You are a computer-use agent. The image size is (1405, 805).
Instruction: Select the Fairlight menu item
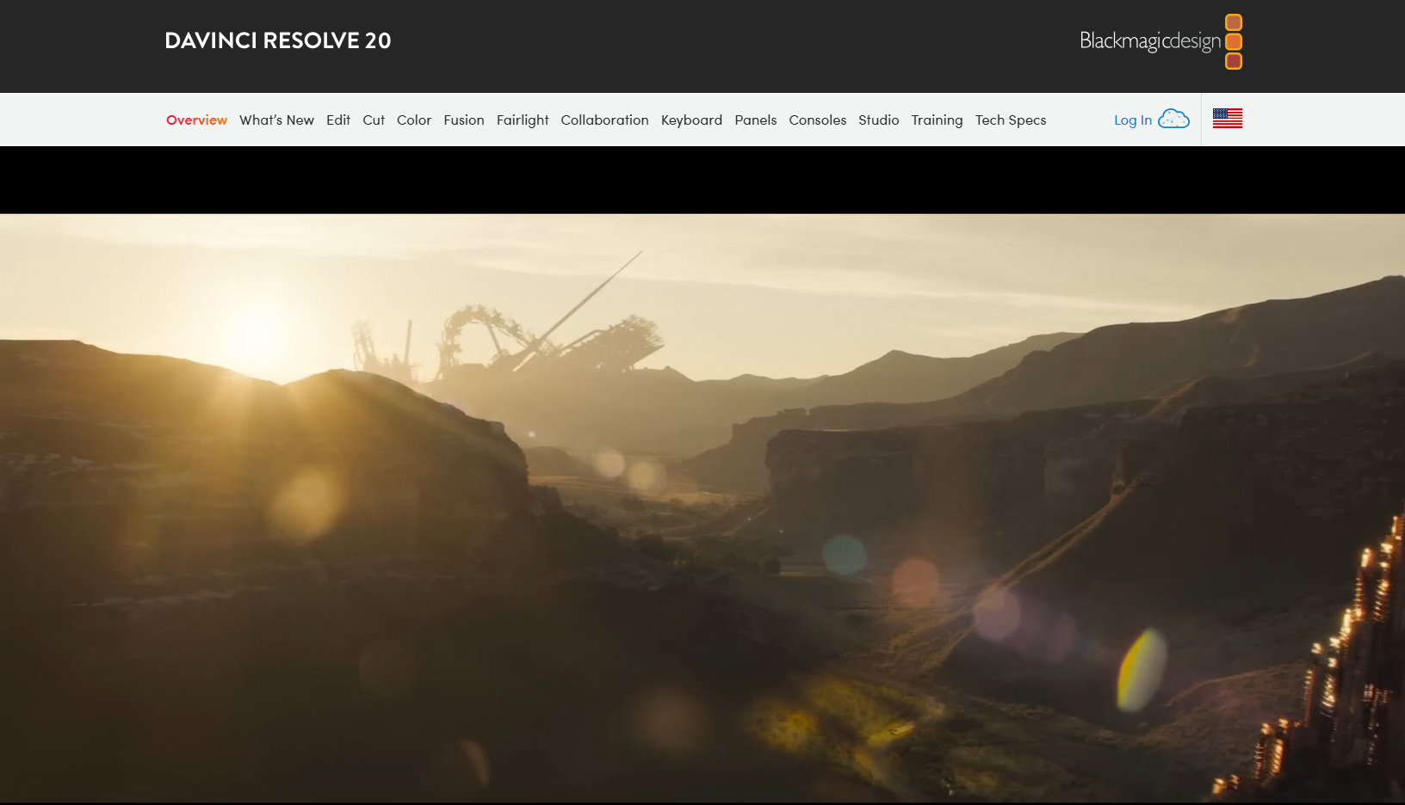point(523,120)
